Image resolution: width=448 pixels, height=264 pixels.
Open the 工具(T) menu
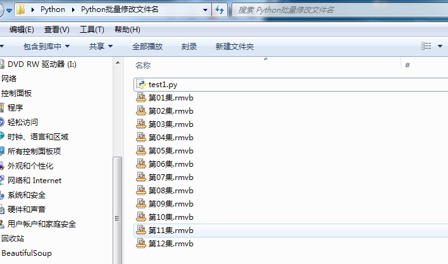pos(92,29)
